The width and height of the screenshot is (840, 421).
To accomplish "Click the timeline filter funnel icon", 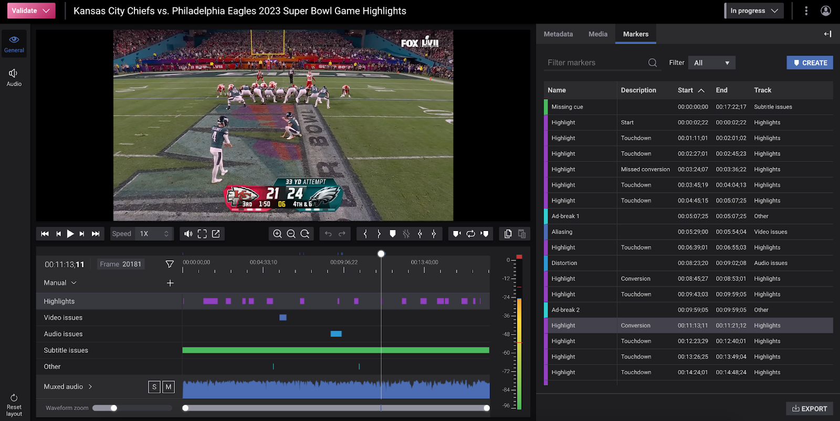I will click(170, 264).
